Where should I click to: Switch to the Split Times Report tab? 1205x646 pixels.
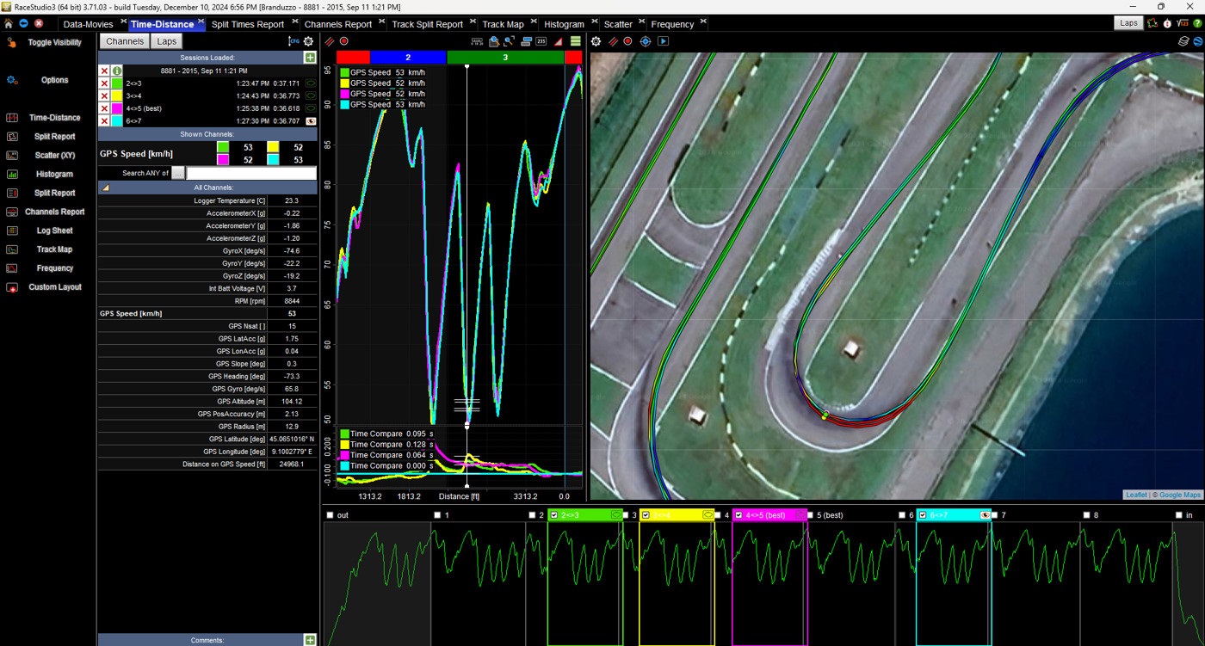point(248,24)
